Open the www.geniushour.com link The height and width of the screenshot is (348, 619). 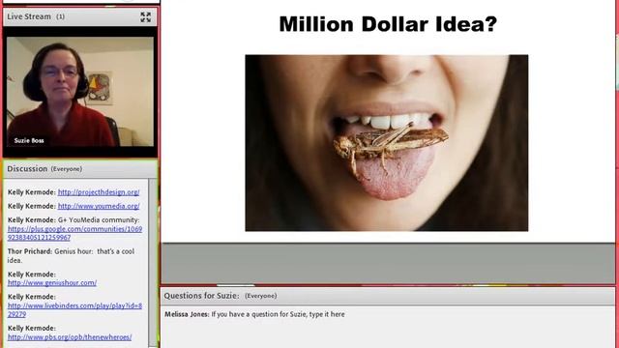pyautogui.click(x=51, y=283)
